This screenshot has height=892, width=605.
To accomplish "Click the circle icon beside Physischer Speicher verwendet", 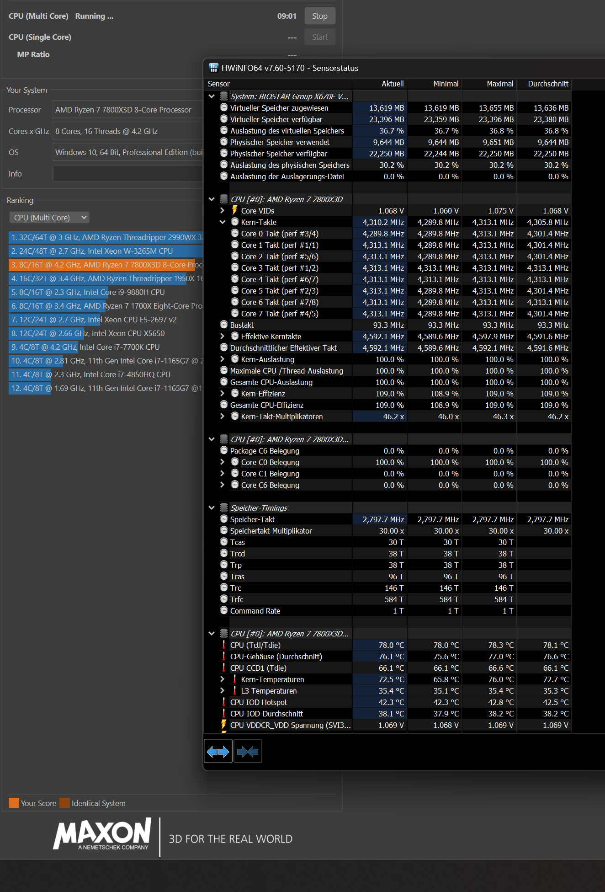I will (224, 142).
